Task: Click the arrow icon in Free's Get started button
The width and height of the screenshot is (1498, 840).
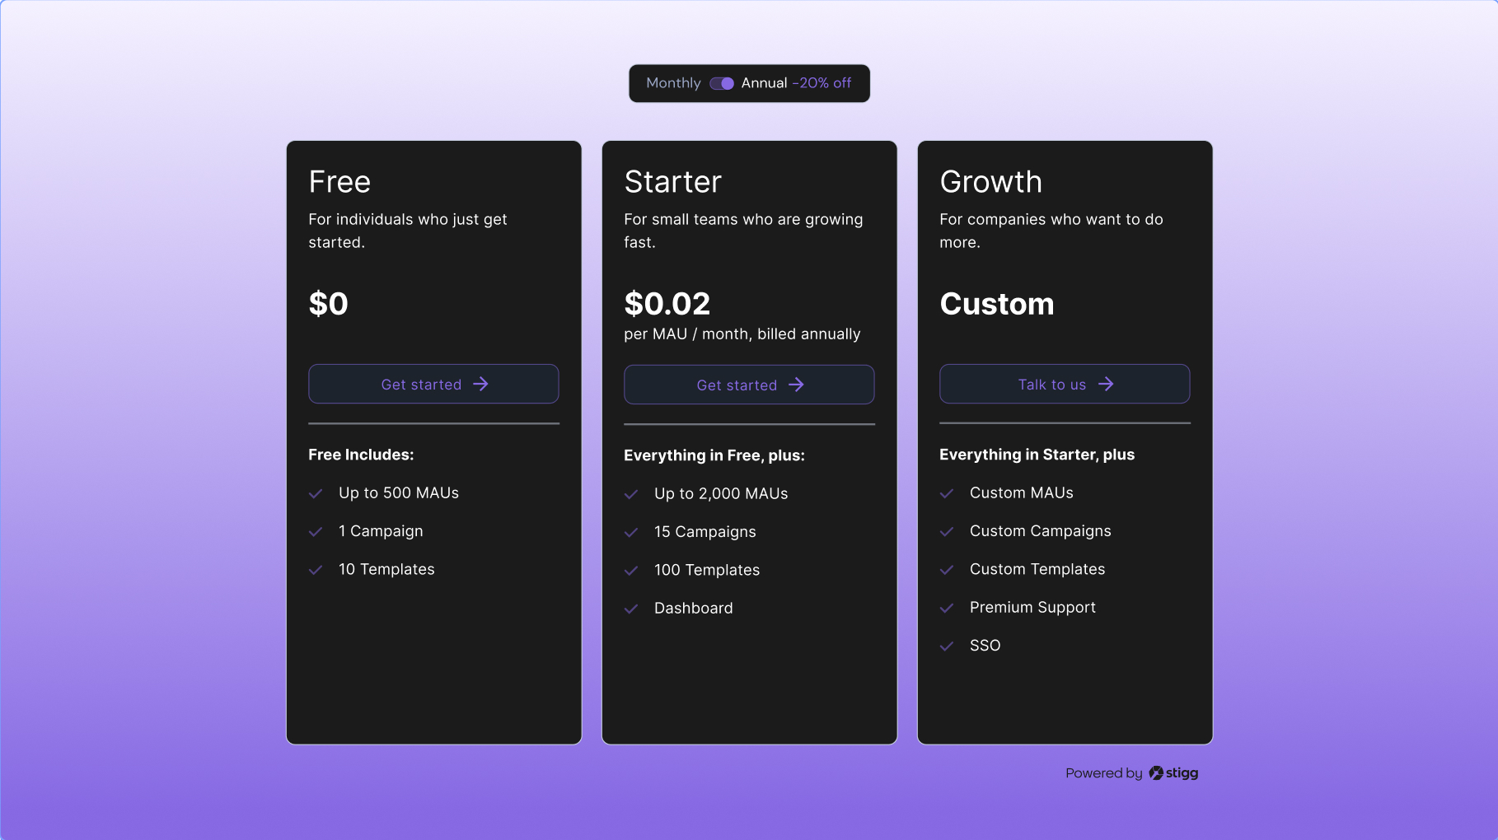Action: (482, 384)
